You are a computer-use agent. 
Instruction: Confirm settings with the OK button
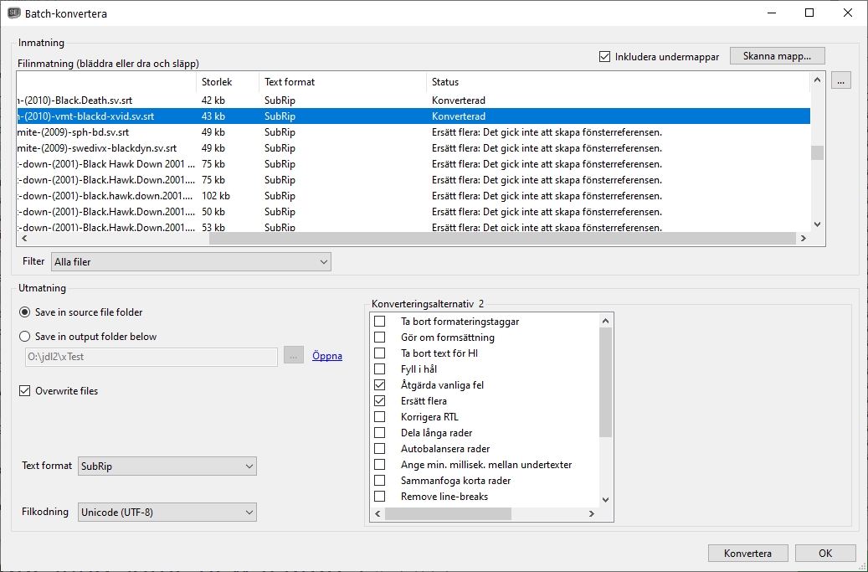click(825, 553)
